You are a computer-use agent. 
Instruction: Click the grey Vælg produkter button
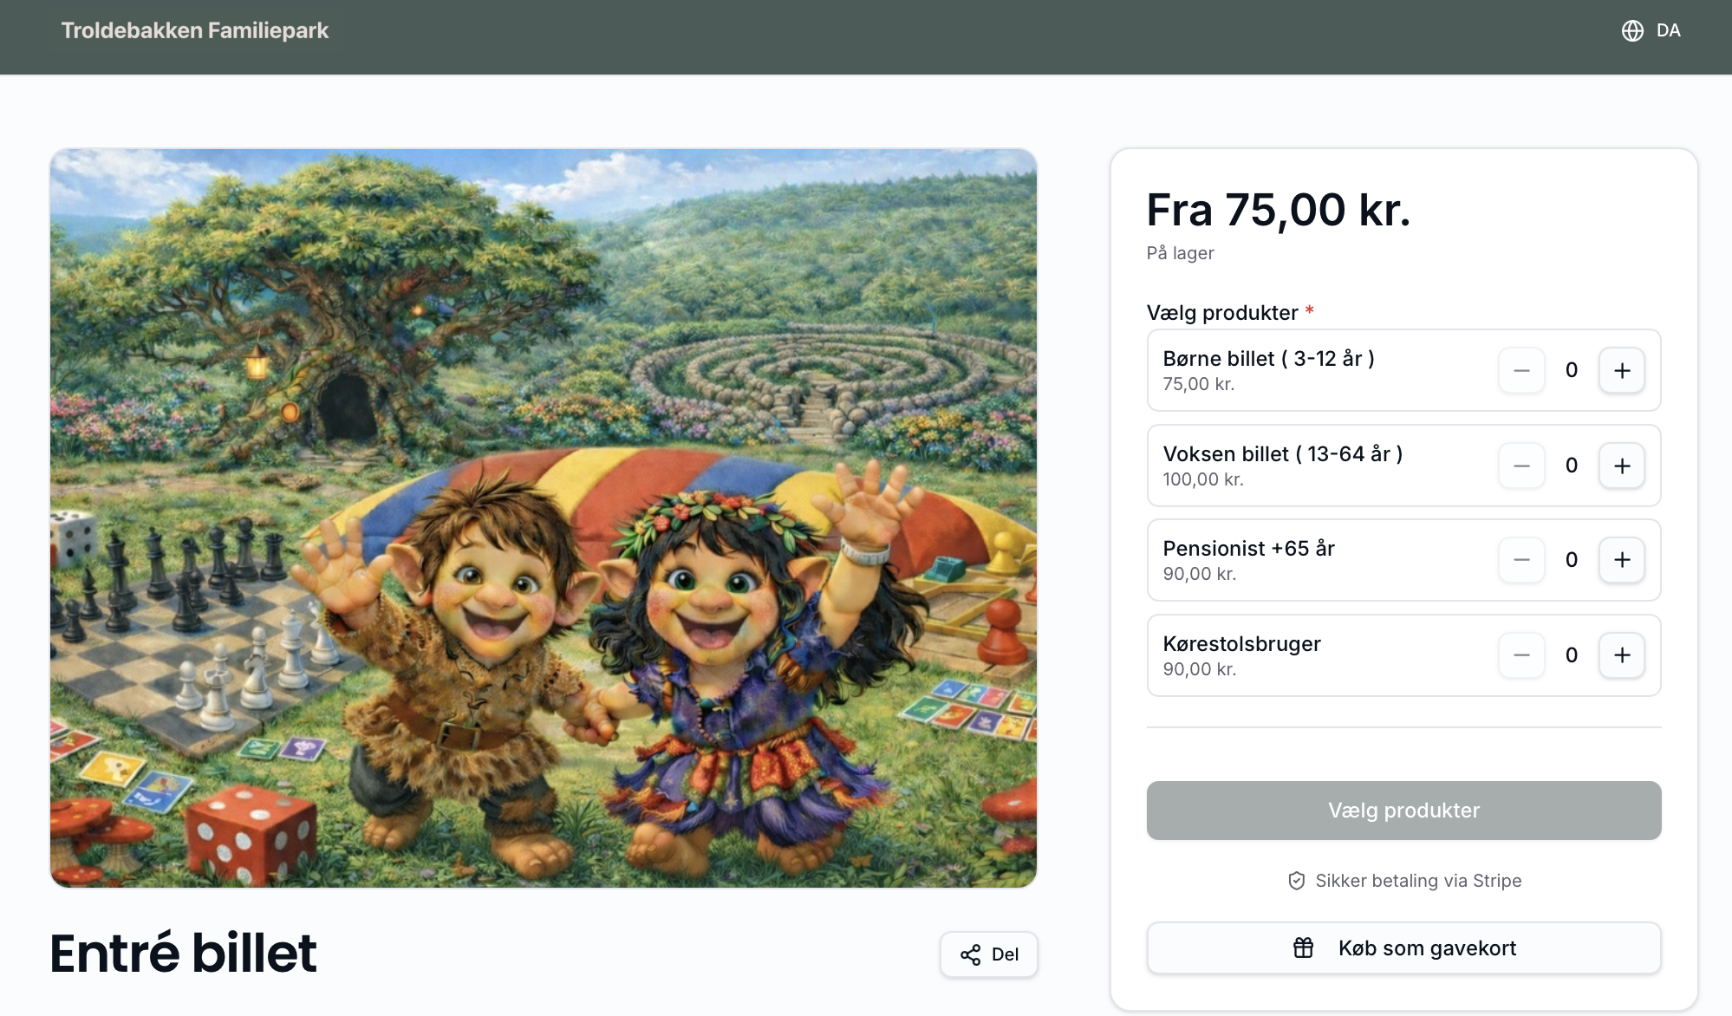(1403, 811)
